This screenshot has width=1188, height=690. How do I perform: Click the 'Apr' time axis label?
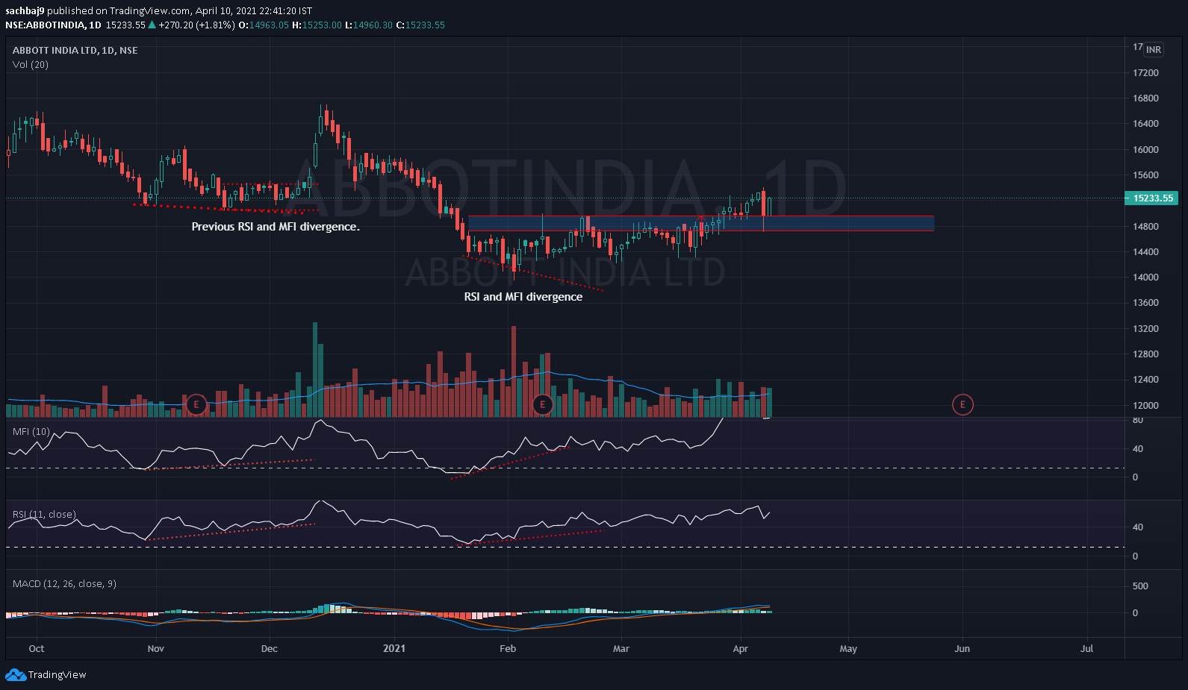(741, 648)
